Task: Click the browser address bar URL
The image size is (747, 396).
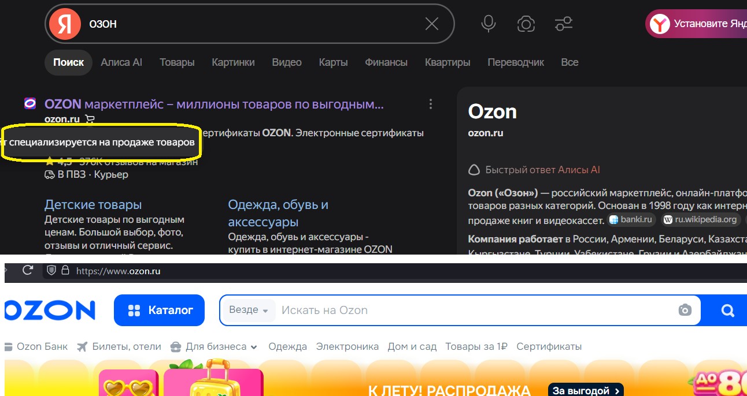Action: point(118,271)
